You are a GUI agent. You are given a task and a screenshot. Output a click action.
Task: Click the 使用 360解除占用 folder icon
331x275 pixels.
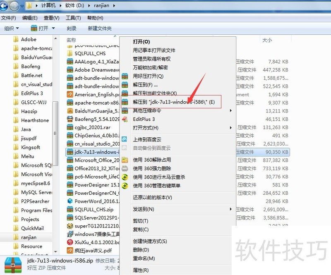[x=125, y=160]
